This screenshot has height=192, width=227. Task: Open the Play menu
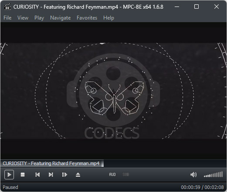pyautogui.click(x=39, y=18)
